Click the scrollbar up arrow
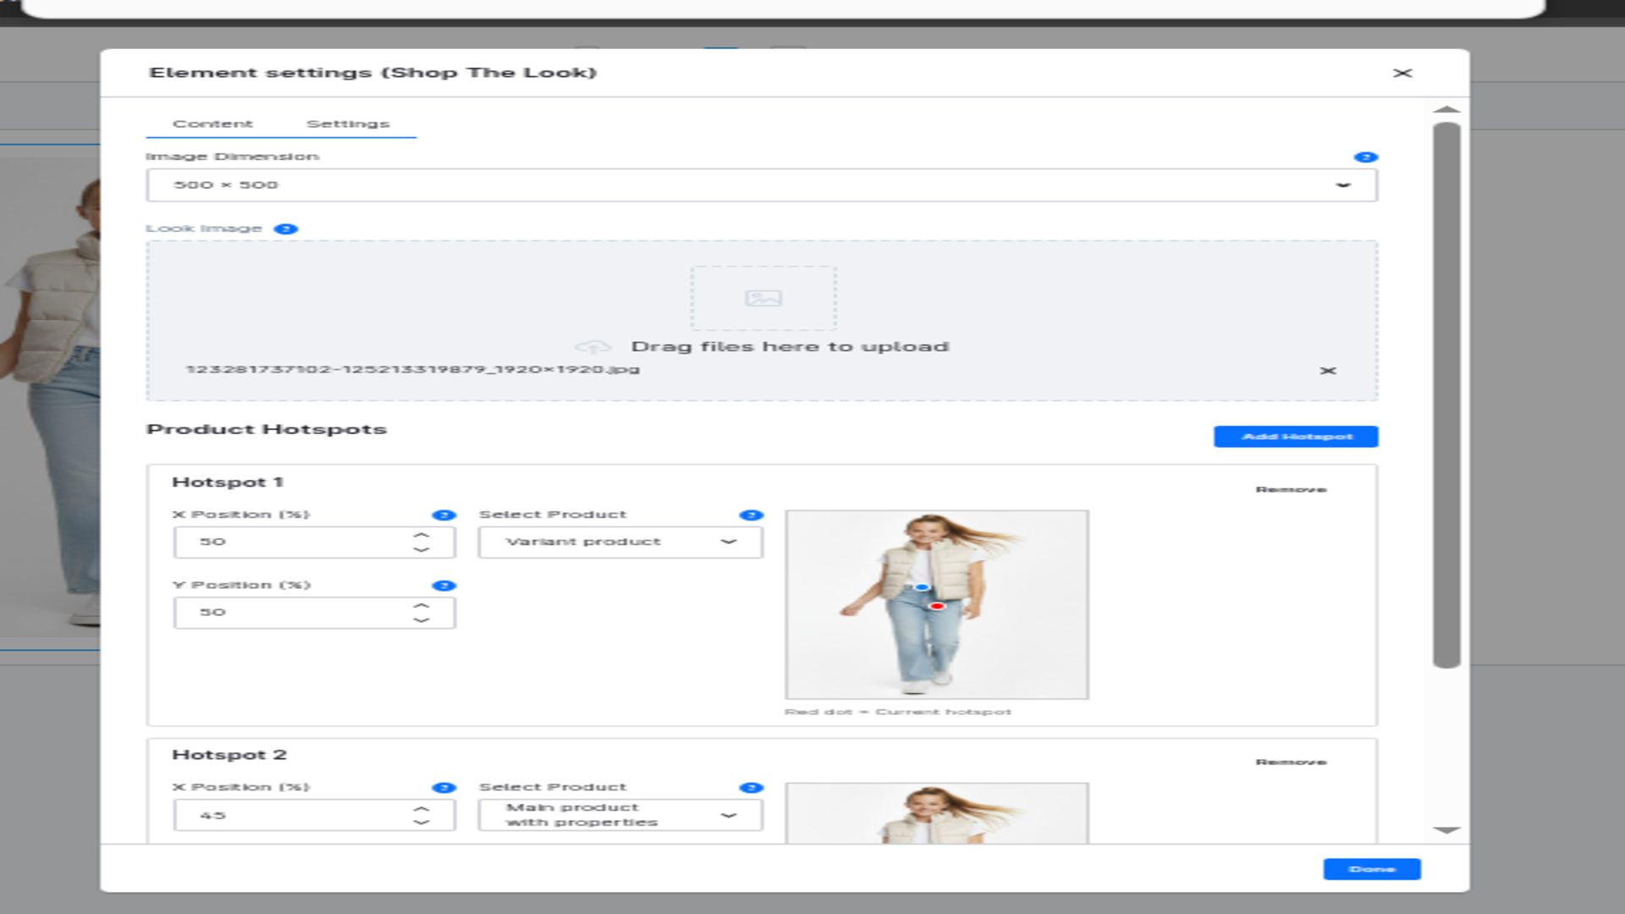The height and width of the screenshot is (914, 1625). pos(1446,109)
